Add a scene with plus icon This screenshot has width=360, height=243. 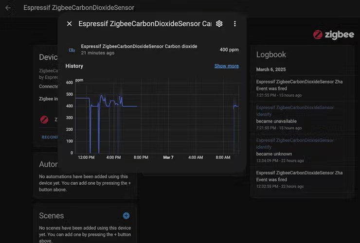pos(126,215)
